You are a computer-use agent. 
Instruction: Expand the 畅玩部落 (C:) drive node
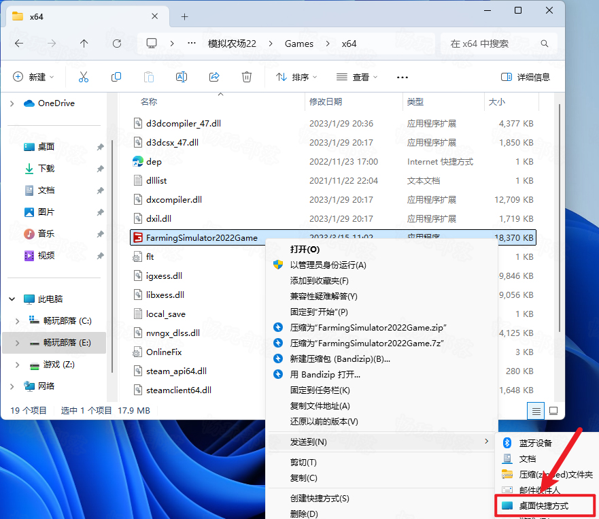tap(17, 321)
